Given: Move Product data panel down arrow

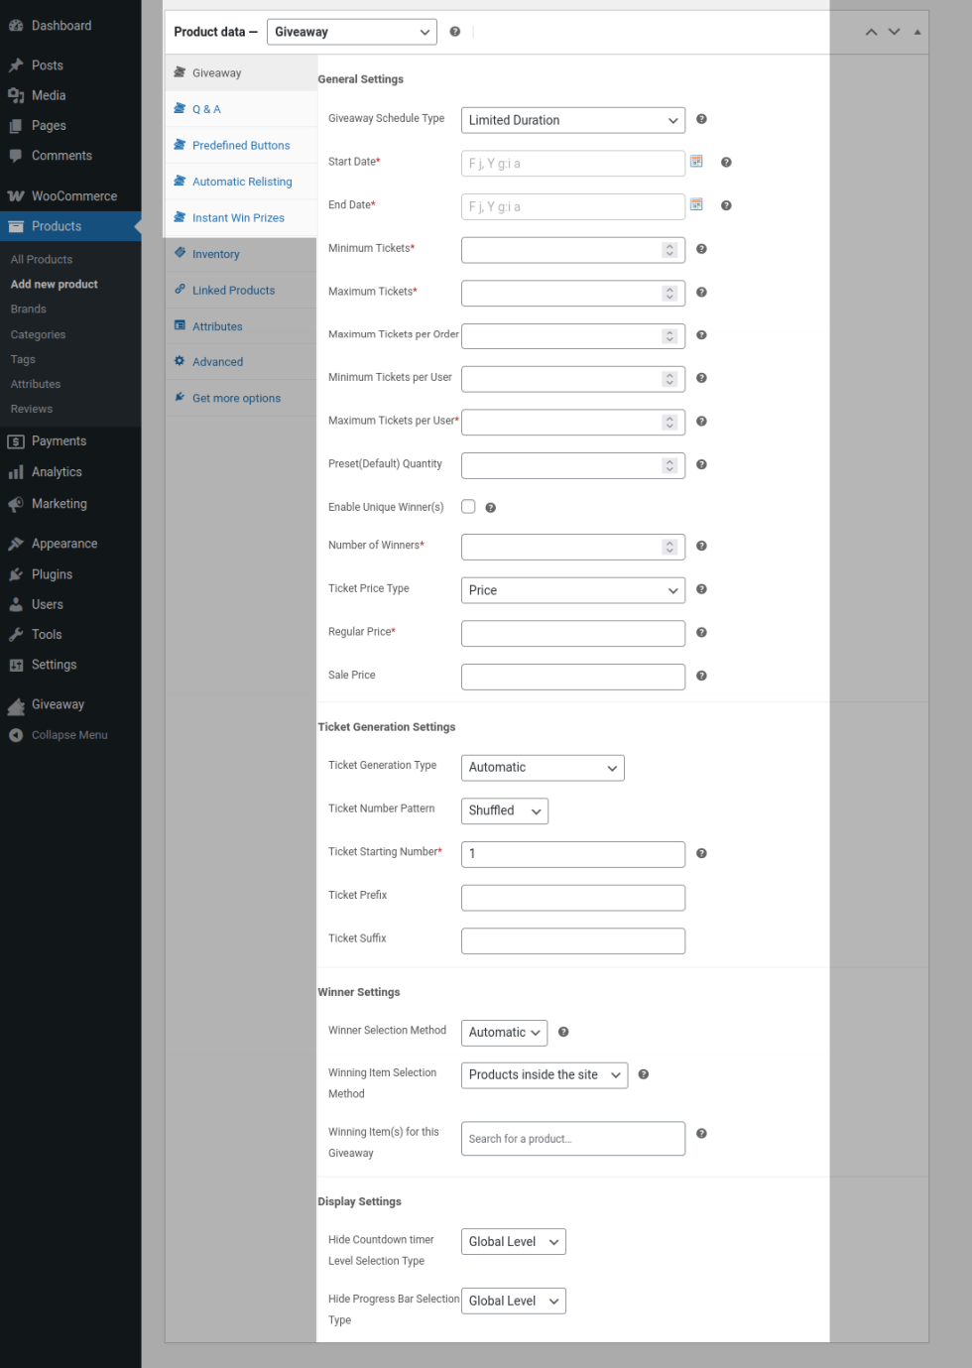Looking at the screenshot, I should coord(894,32).
